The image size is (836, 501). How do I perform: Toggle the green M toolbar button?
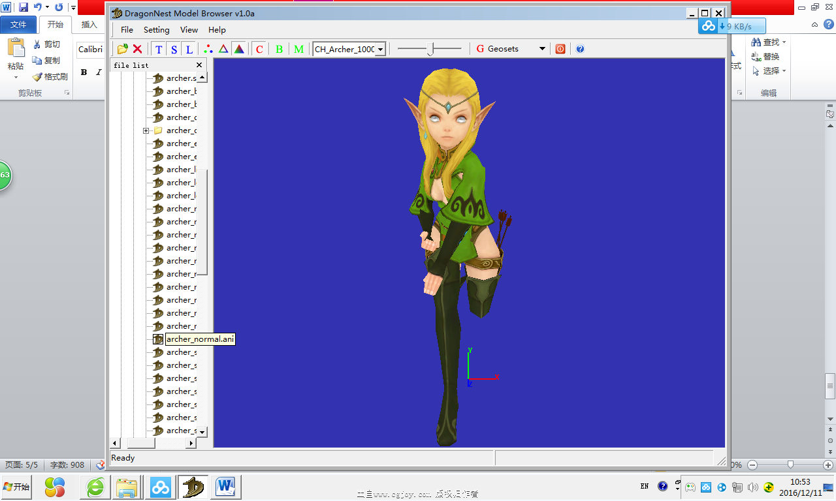pos(298,49)
